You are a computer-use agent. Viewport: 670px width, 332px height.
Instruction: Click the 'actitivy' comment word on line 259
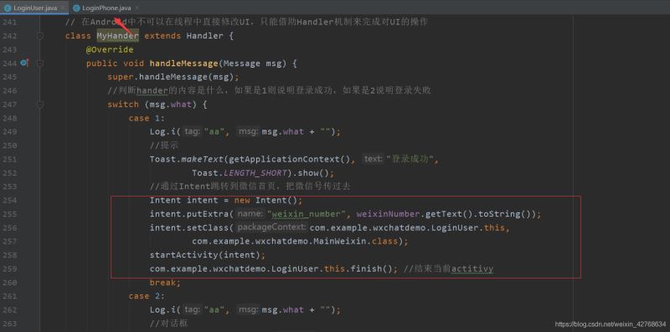coord(472,268)
